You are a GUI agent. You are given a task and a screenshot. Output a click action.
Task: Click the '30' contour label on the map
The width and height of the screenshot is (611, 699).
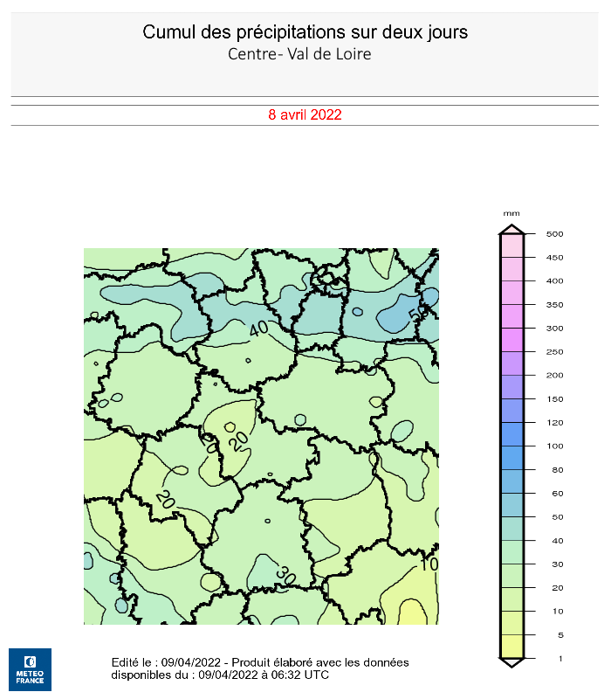285,575
